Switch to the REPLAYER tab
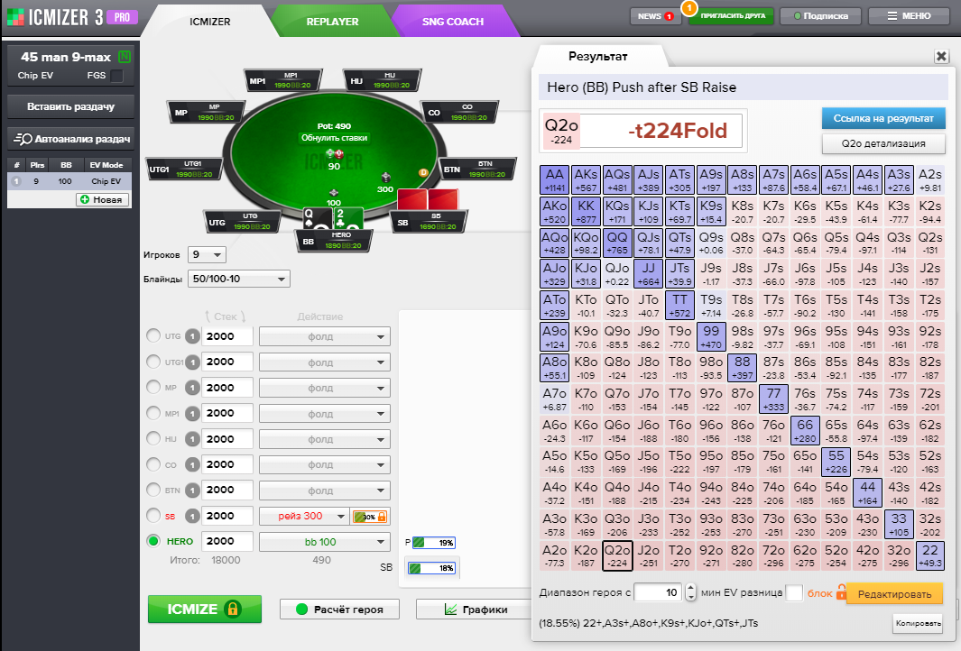The image size is (961, 651). pyautogui.click(x=332, y=22)
